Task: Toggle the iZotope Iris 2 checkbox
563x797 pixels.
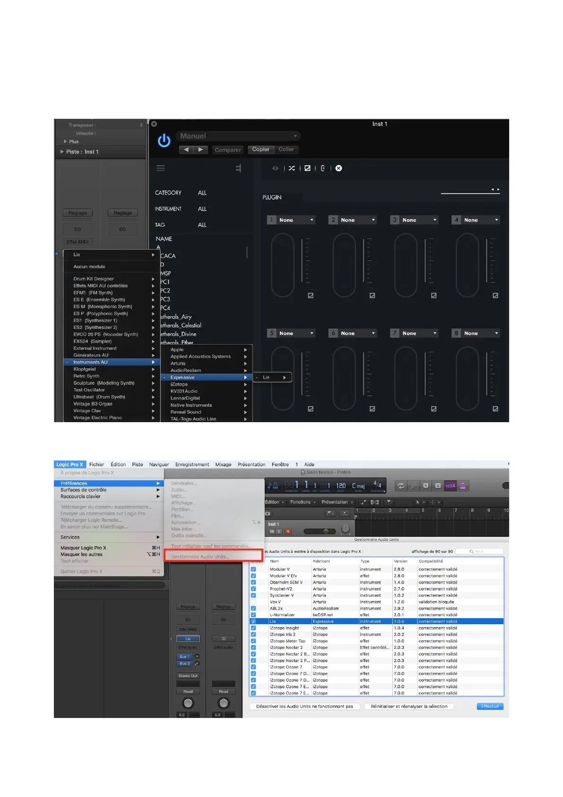Action: pos(253,634)
